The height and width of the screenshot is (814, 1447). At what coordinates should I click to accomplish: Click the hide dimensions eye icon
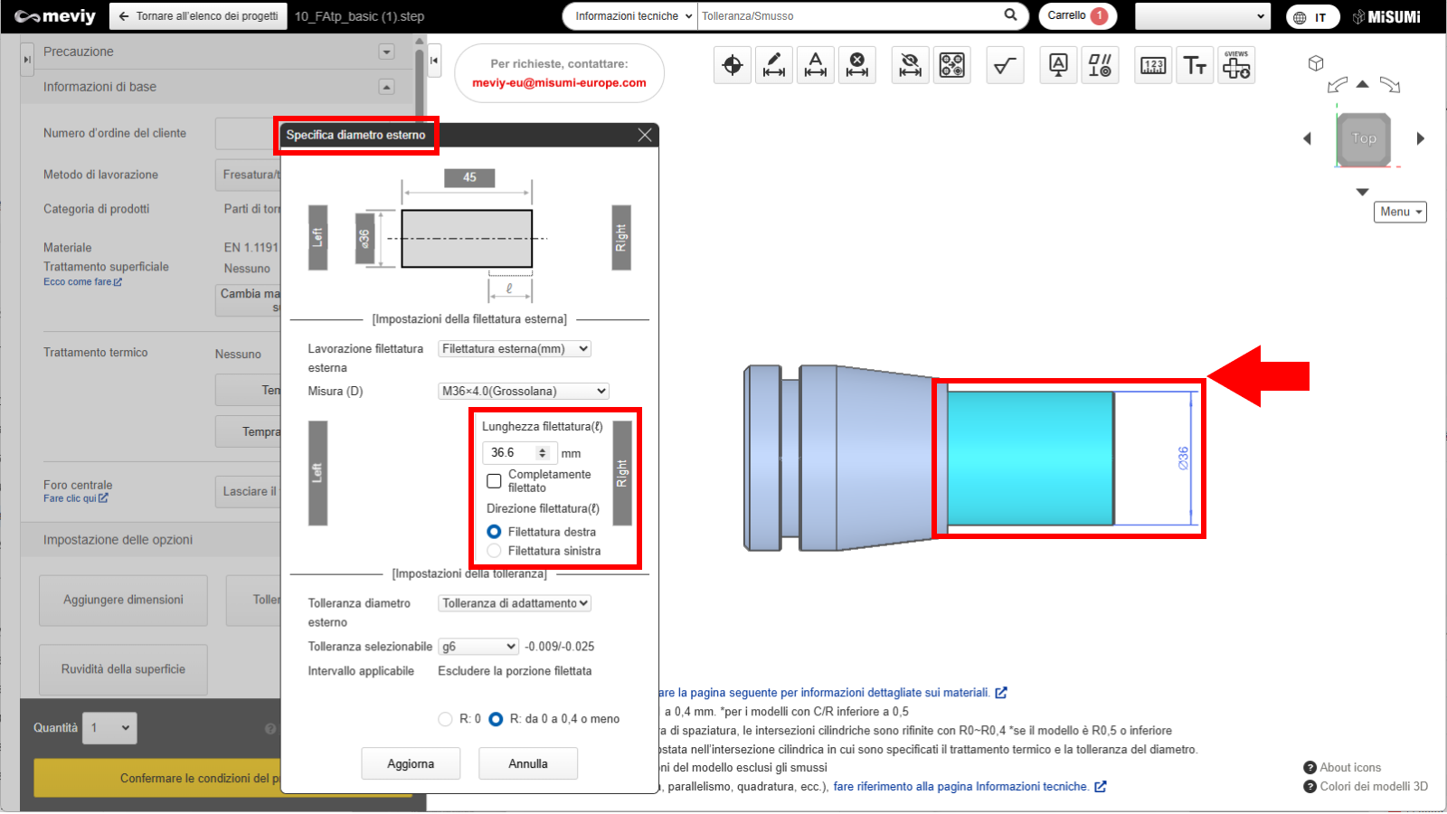click(911, 65)
